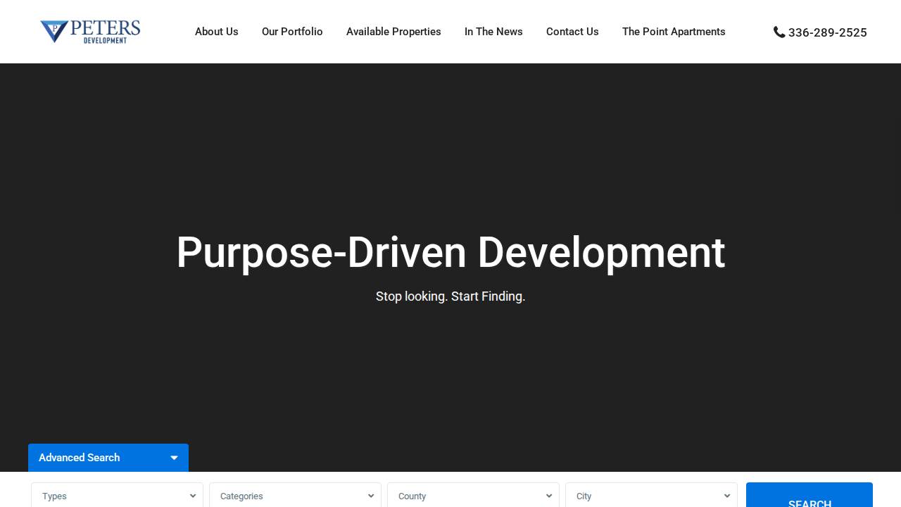Go to The Point Apartments page

click(x=674, y=32)
